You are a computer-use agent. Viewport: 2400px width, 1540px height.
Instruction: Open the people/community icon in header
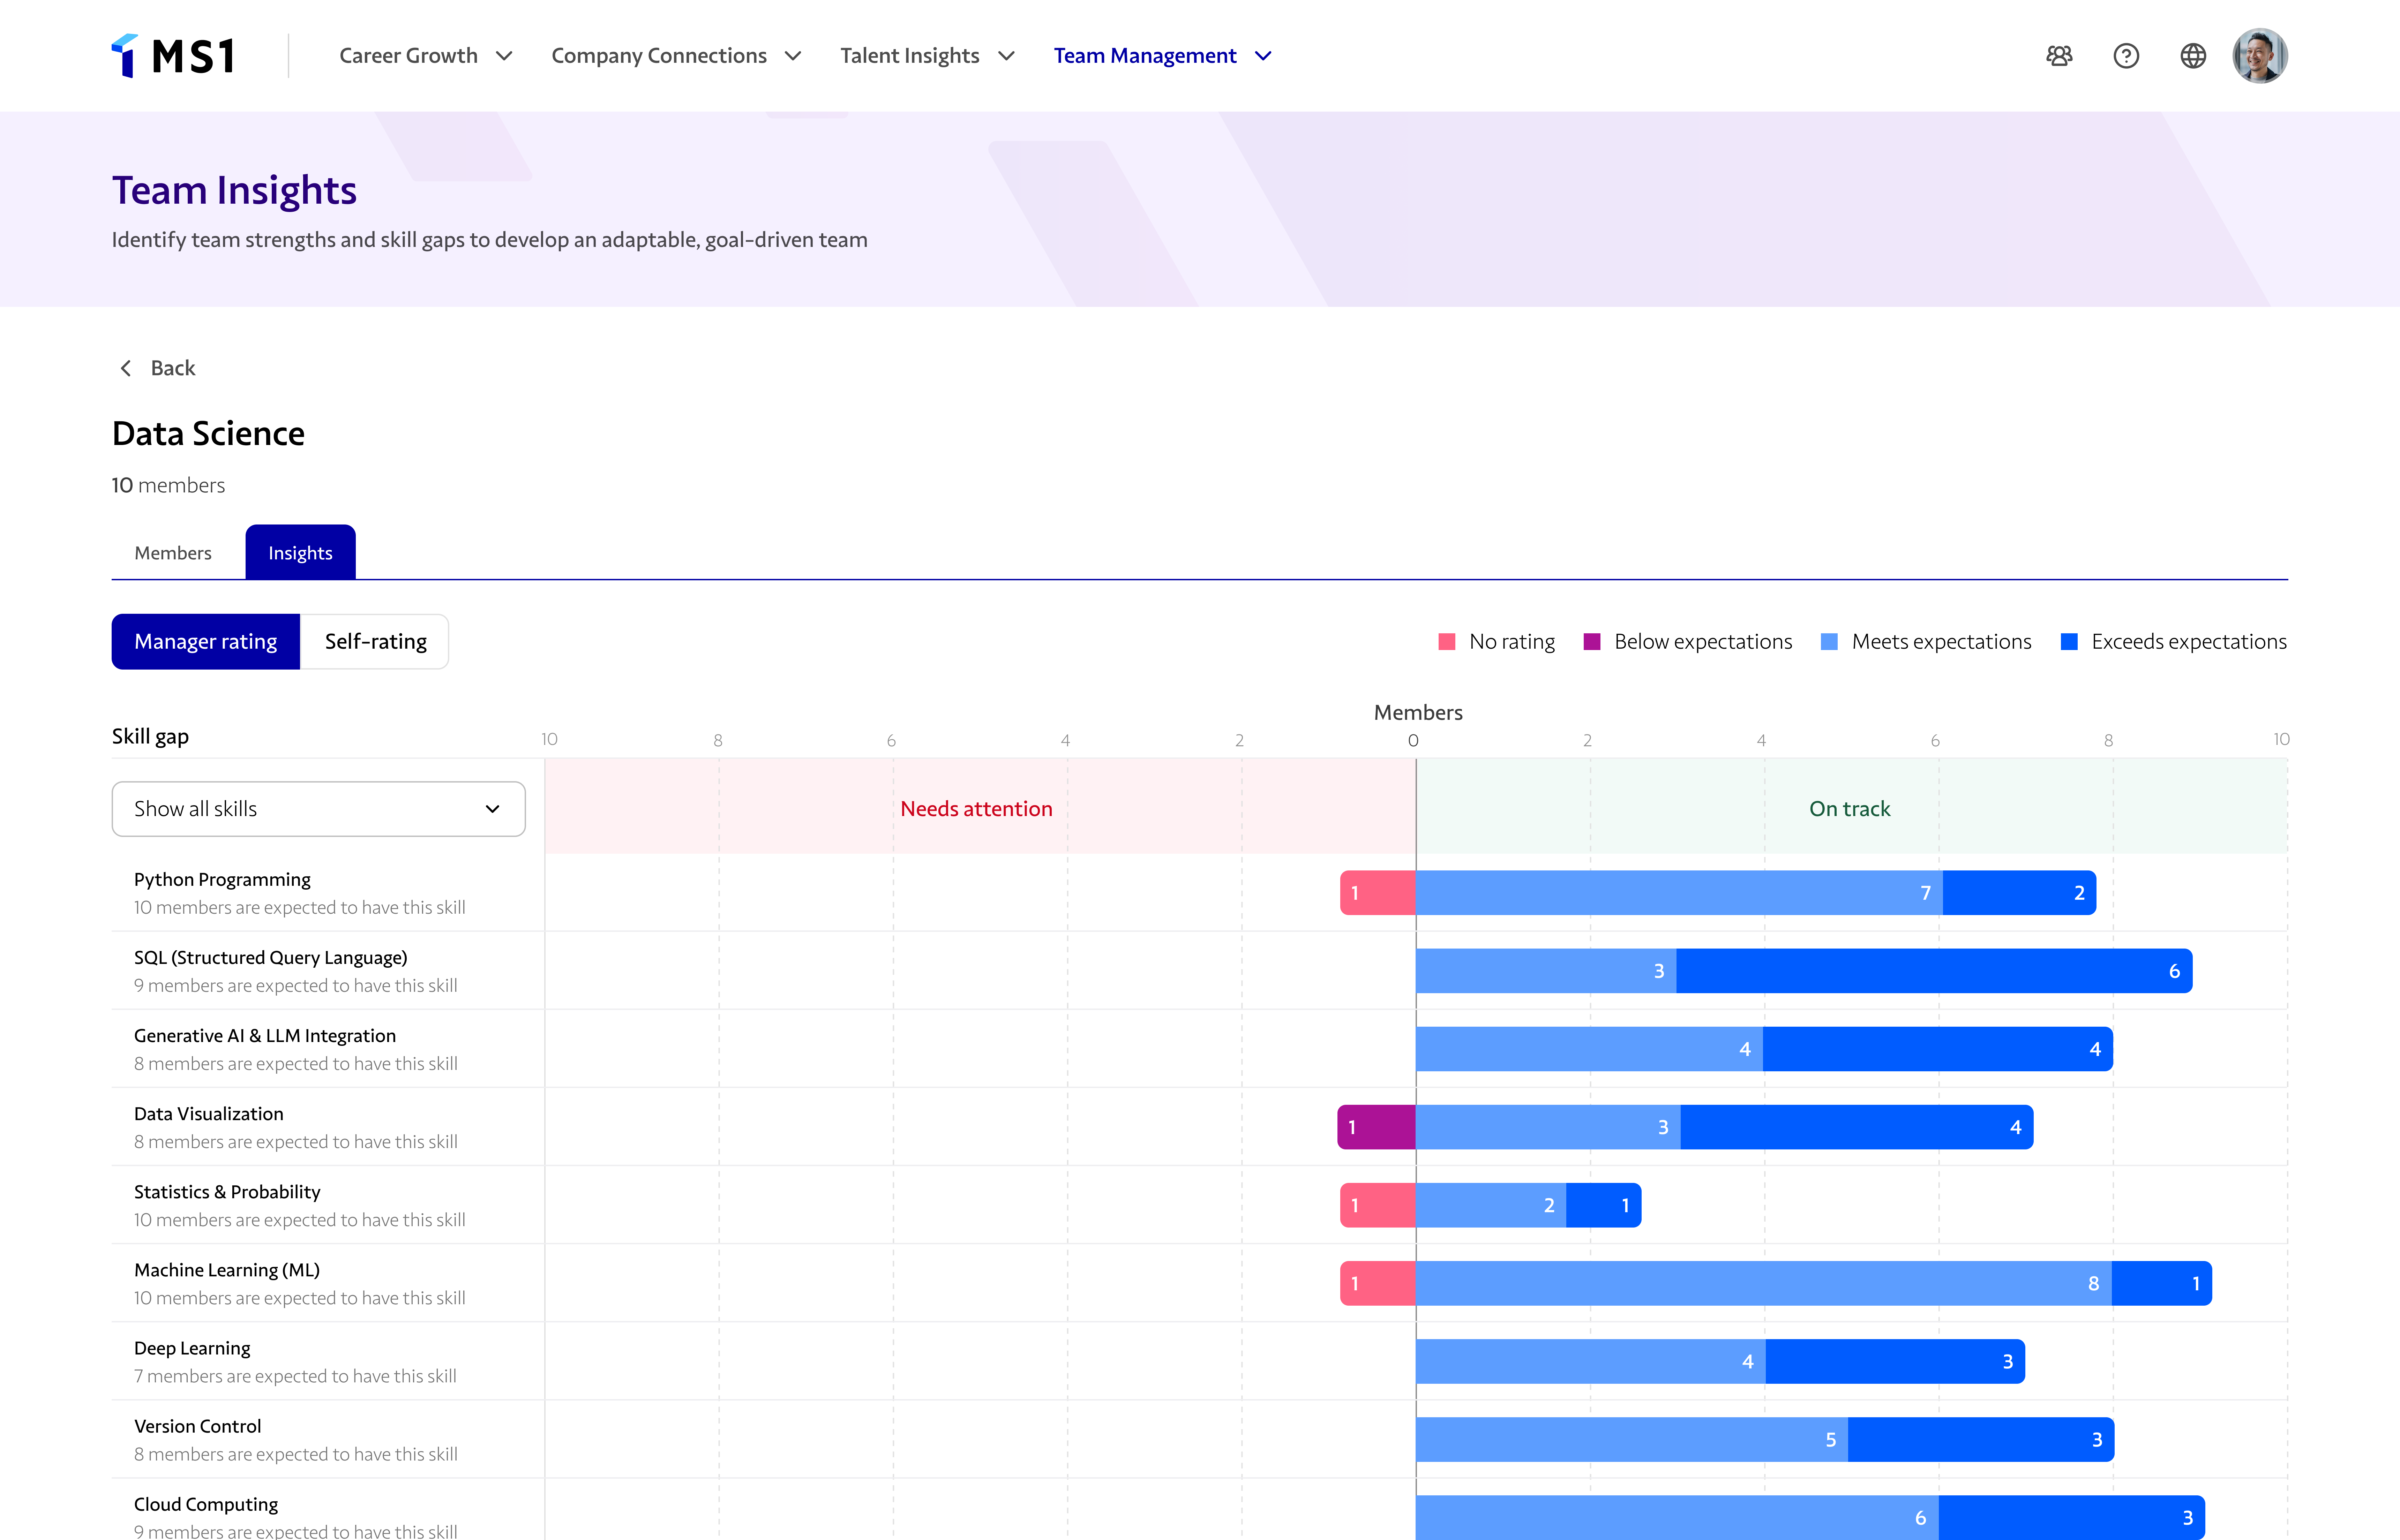coord(2059,56)
